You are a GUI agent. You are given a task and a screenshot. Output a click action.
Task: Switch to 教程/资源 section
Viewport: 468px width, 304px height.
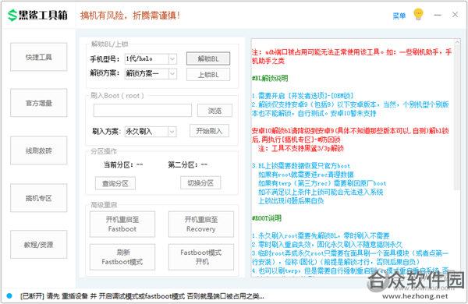(39, 245)
